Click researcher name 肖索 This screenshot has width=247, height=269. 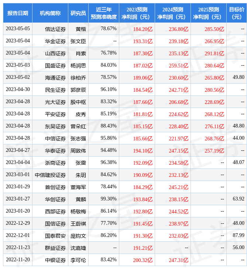(81, 53)
